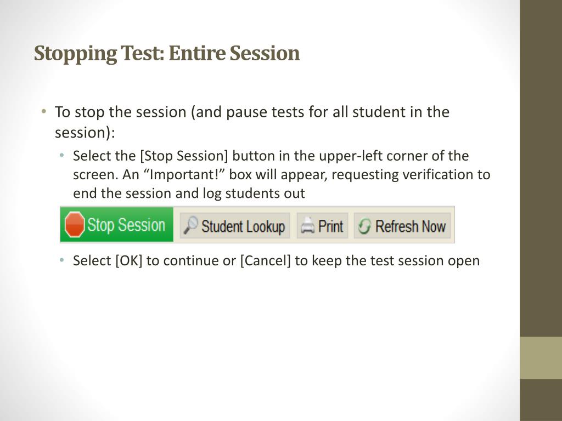Click the printer icon
562x421 pixels.
[x=307, y=225]
